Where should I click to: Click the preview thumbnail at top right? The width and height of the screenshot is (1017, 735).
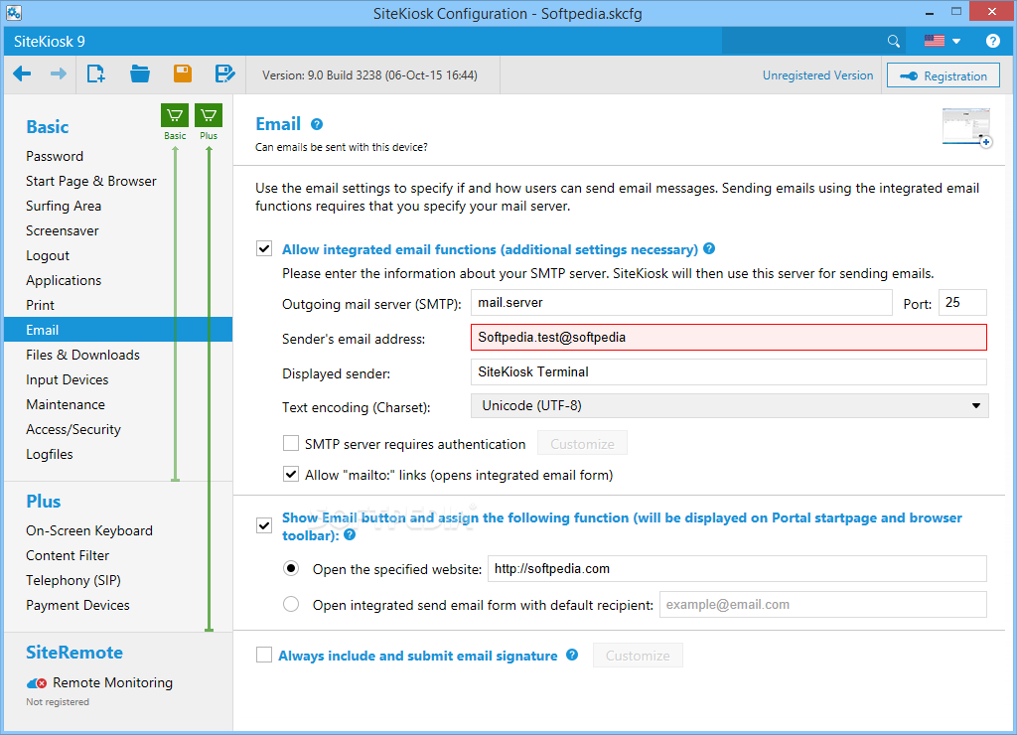click(x=966, y=127)
